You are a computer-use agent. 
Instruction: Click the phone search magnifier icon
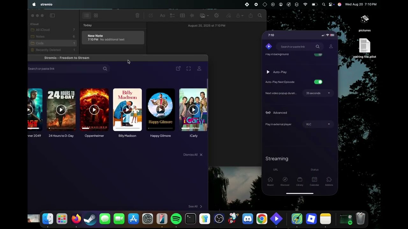(x=317, y=46)
